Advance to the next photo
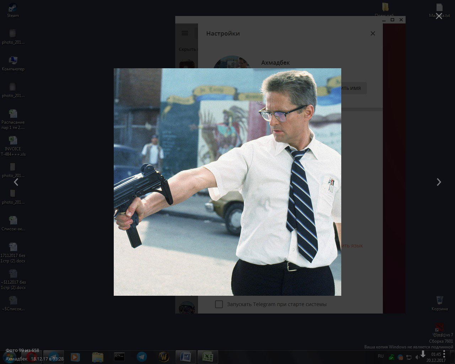The height and width of the screenshot is (364, 455). (x=439, y=182)
